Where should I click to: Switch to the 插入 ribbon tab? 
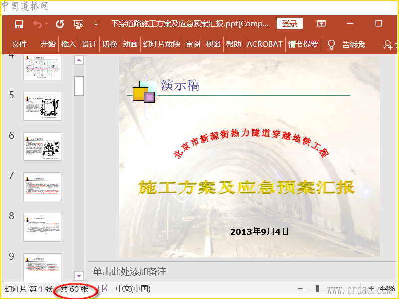pyautogui.click(x=69, y=44)
